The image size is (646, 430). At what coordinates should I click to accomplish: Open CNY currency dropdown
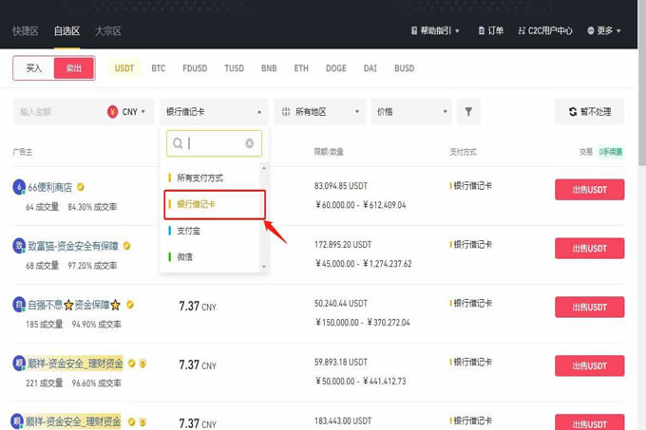(x=127, y=111)
